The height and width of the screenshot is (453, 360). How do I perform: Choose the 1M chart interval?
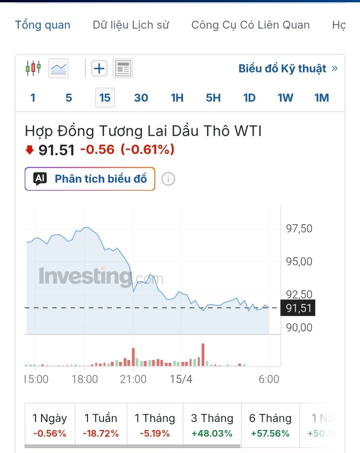point(322,98)
